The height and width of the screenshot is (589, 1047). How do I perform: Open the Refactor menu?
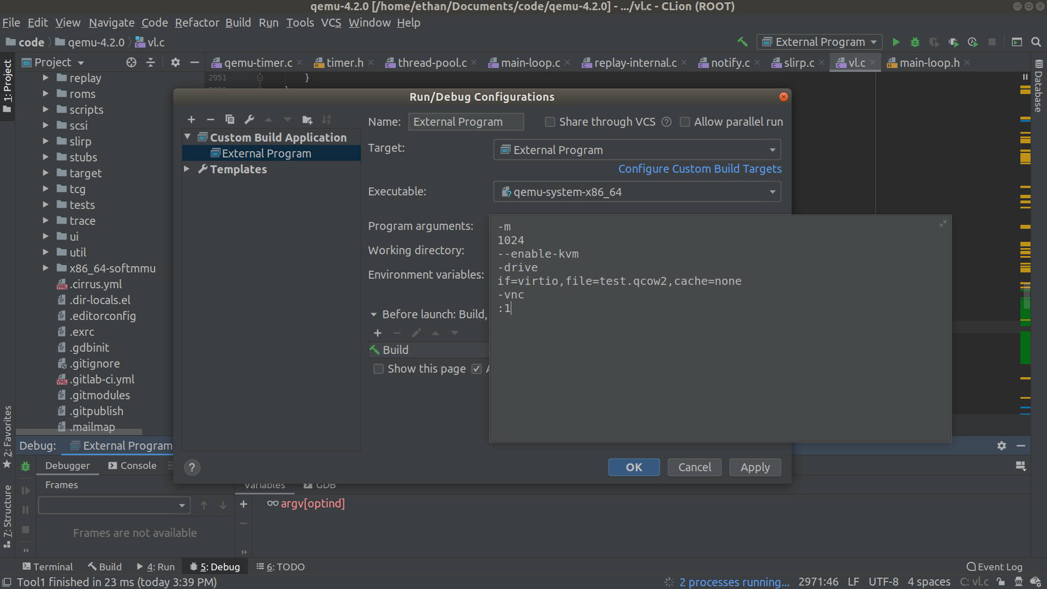pos(197,23)
